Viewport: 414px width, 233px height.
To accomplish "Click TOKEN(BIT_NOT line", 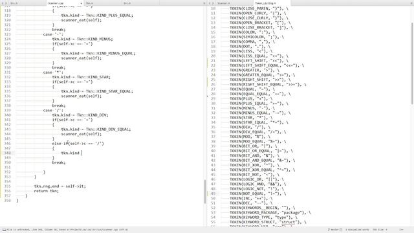I will click(254, 175).
